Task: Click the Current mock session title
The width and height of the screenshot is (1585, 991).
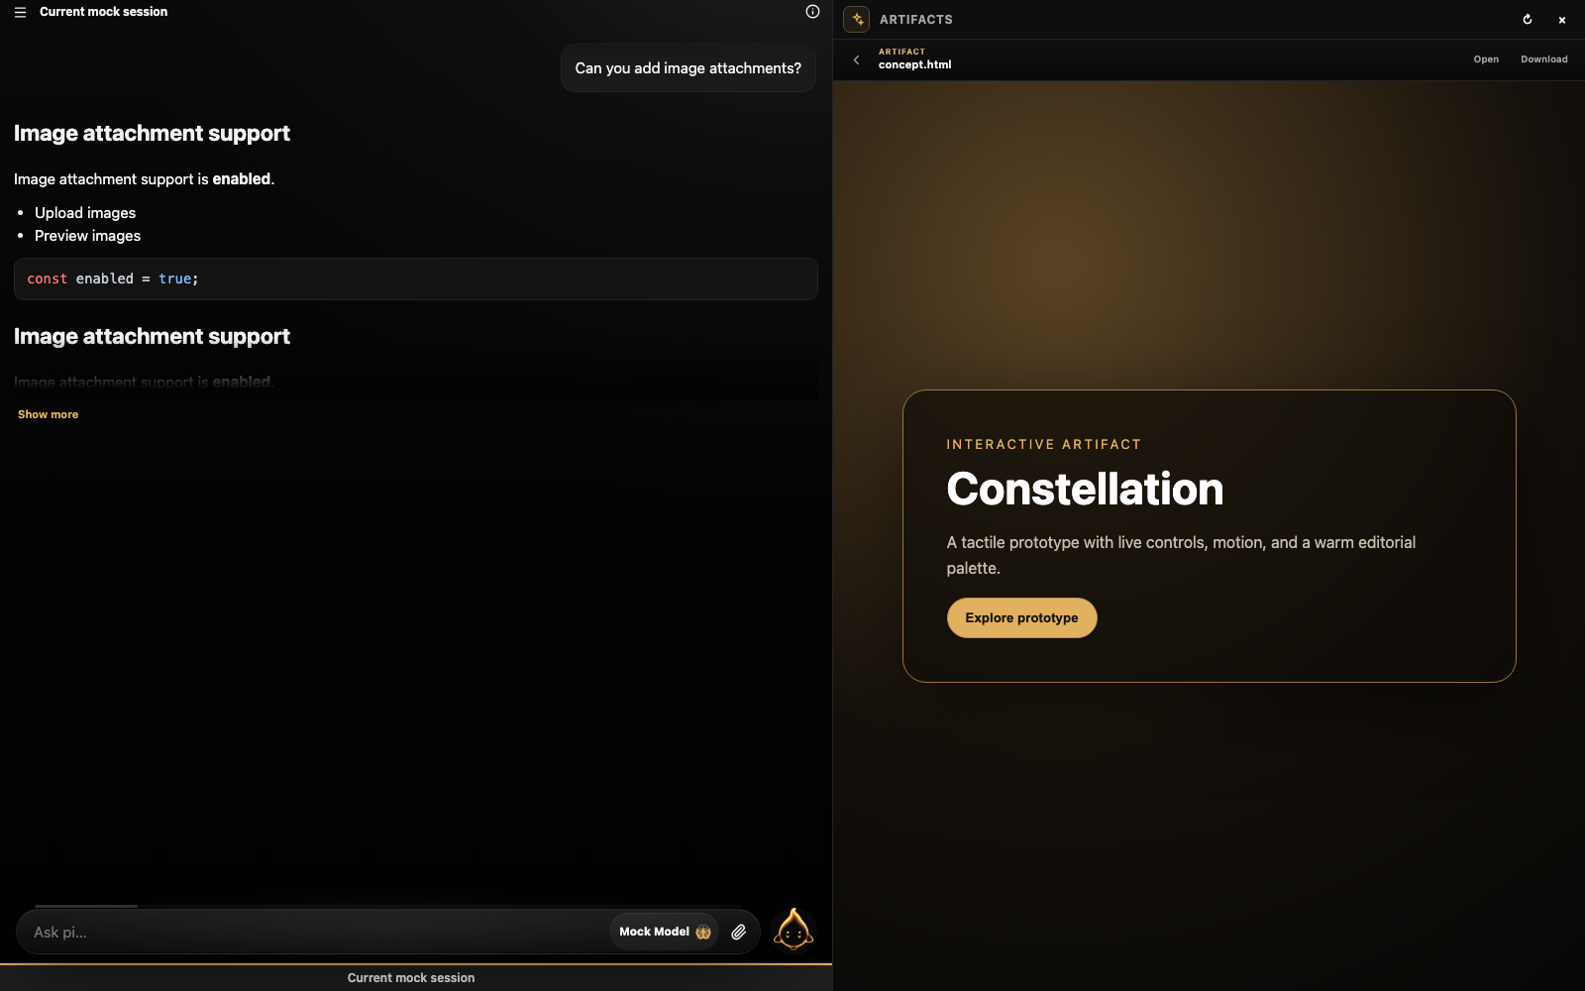Action: coord(103,12)
